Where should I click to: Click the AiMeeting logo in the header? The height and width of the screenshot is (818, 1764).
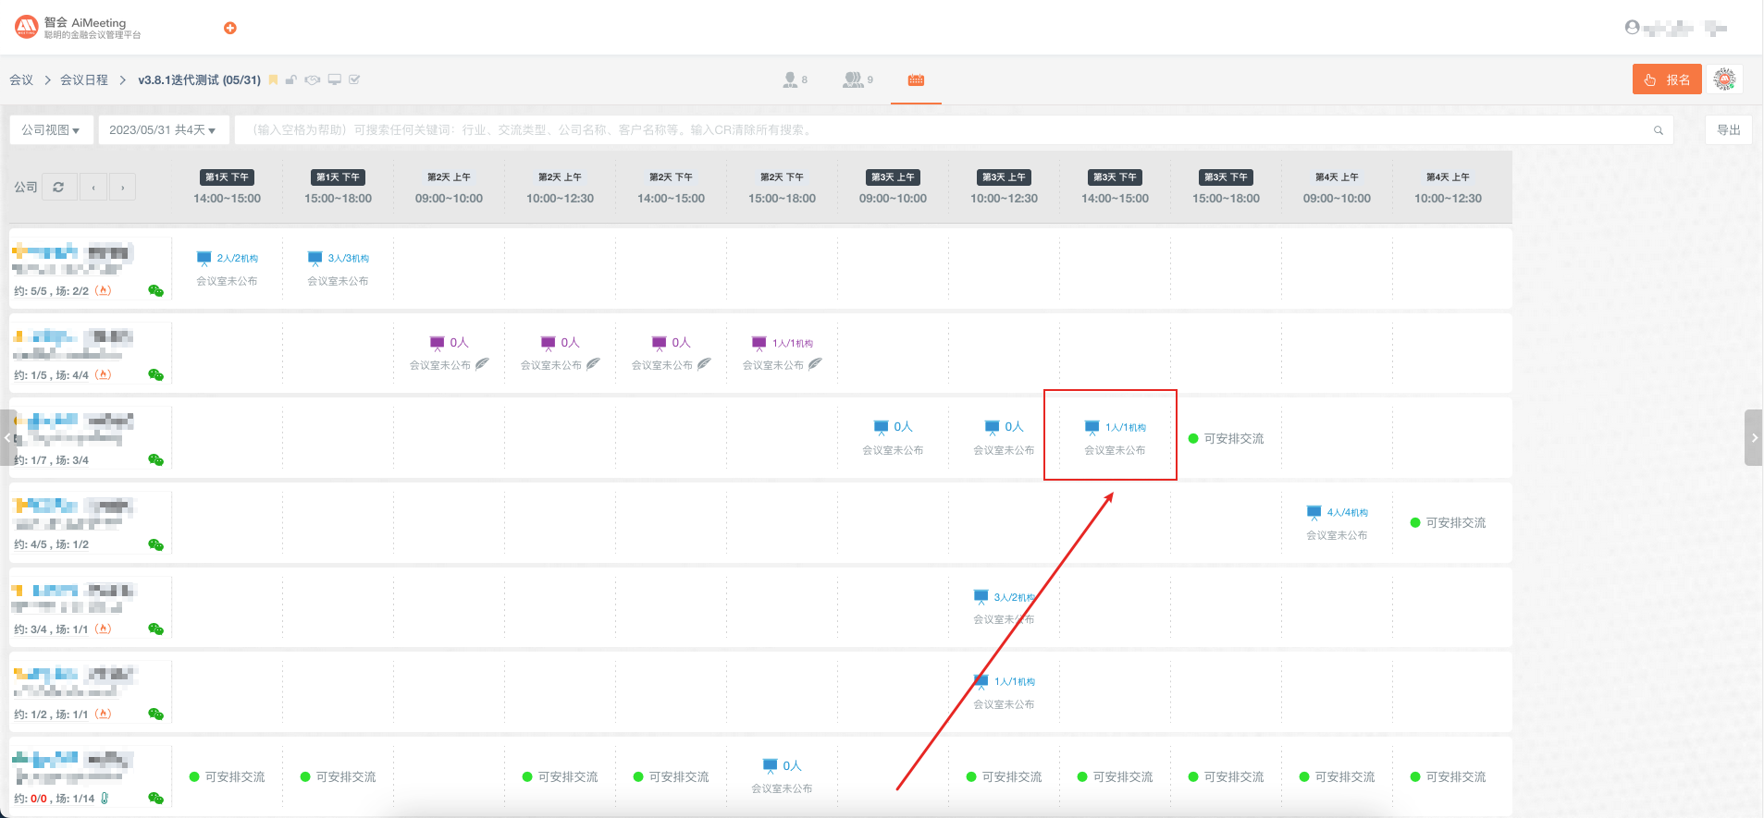(79, 28)
